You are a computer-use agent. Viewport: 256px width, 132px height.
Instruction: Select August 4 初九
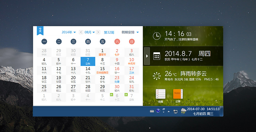44,61
